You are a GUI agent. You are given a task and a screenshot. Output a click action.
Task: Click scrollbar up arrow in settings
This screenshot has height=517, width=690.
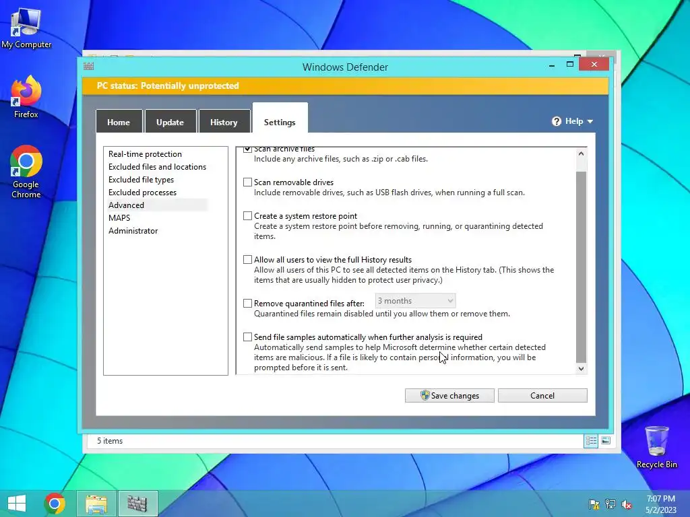tap(581, 154)
